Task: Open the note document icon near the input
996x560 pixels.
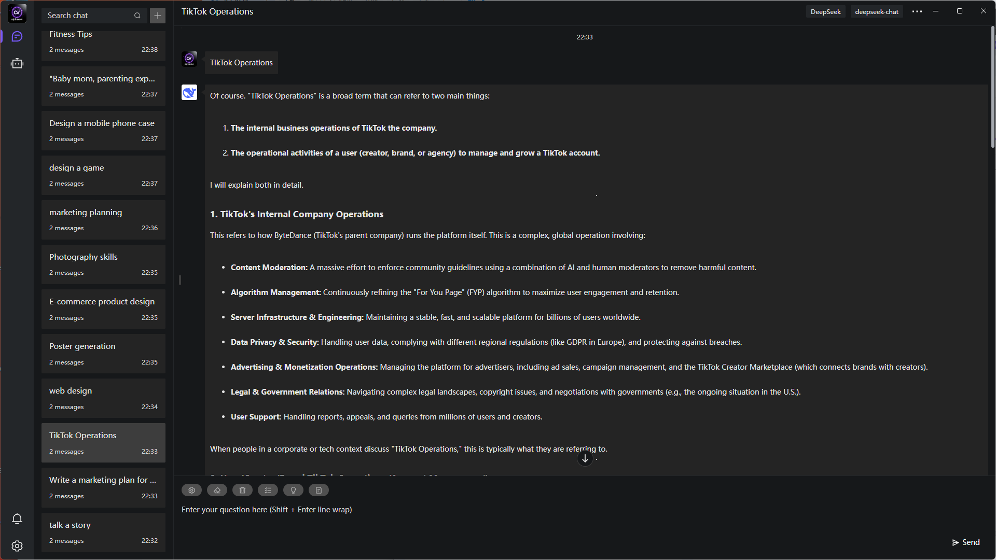Action: coord(319,490)
